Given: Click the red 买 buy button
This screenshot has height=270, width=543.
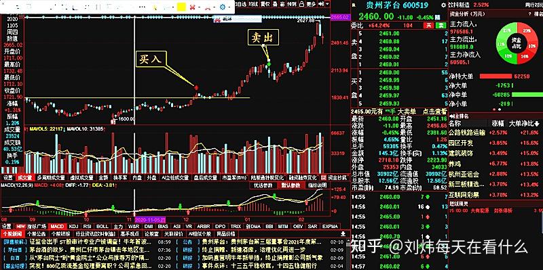Looking at the screenshot, I should (x=429, y=25).
